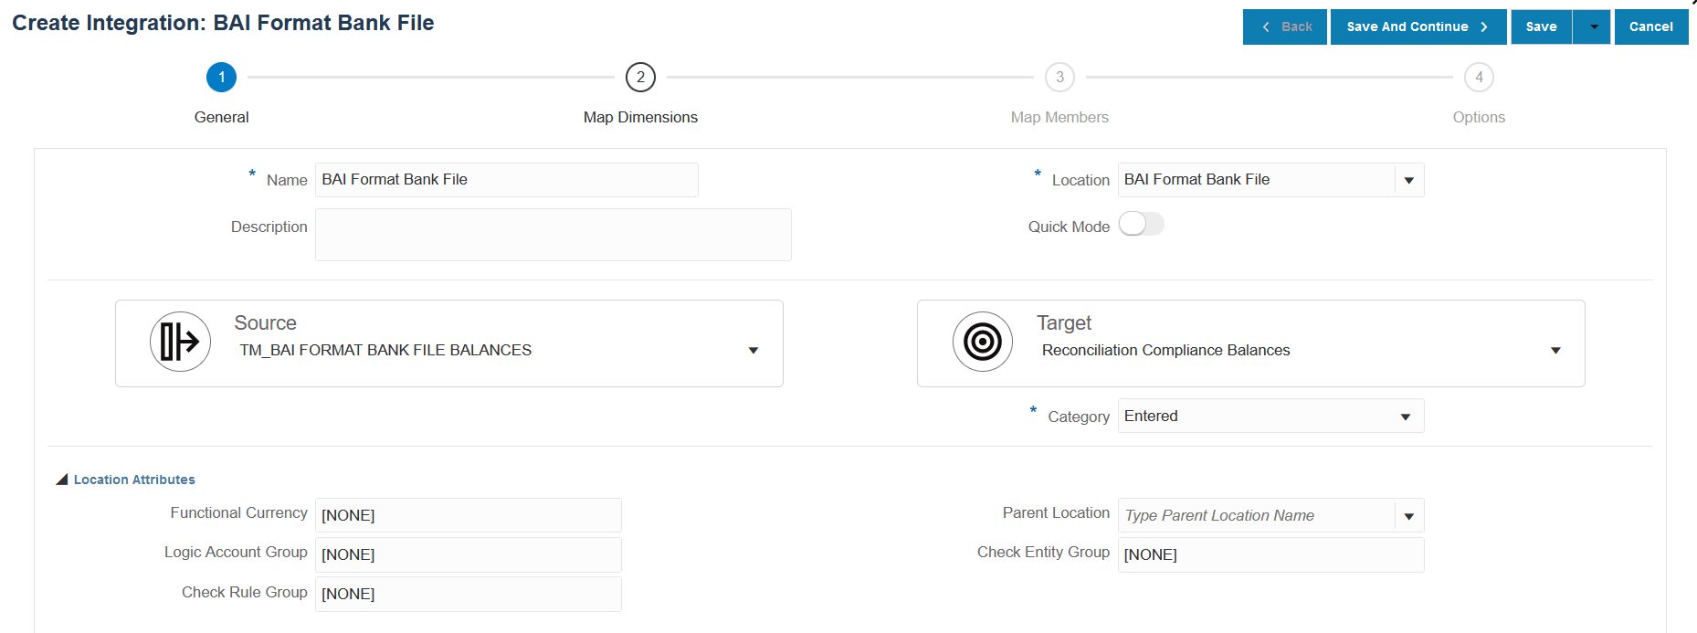Go to step 2 Map Dimensions circle
Screen dimensions: 1697x633
point(640,78)
